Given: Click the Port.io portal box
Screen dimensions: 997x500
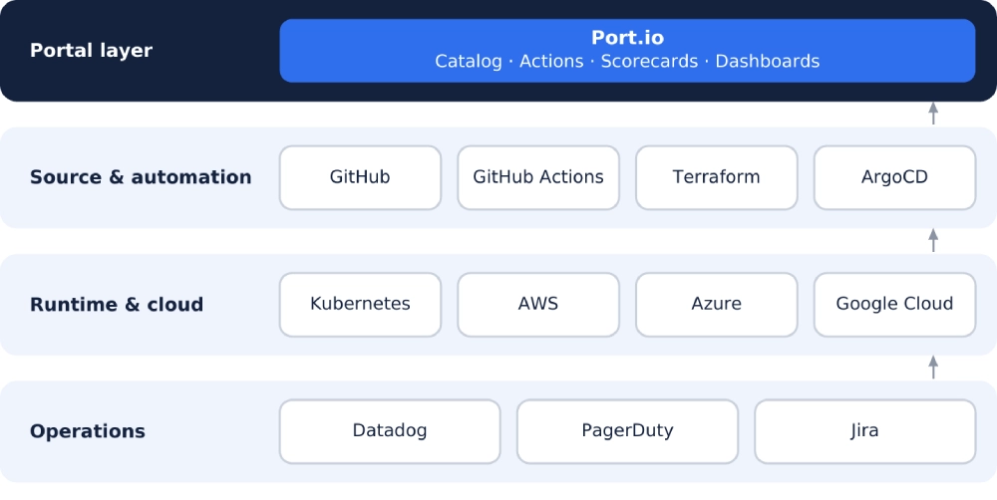Looking at the screenshot, I should point(627,51).
